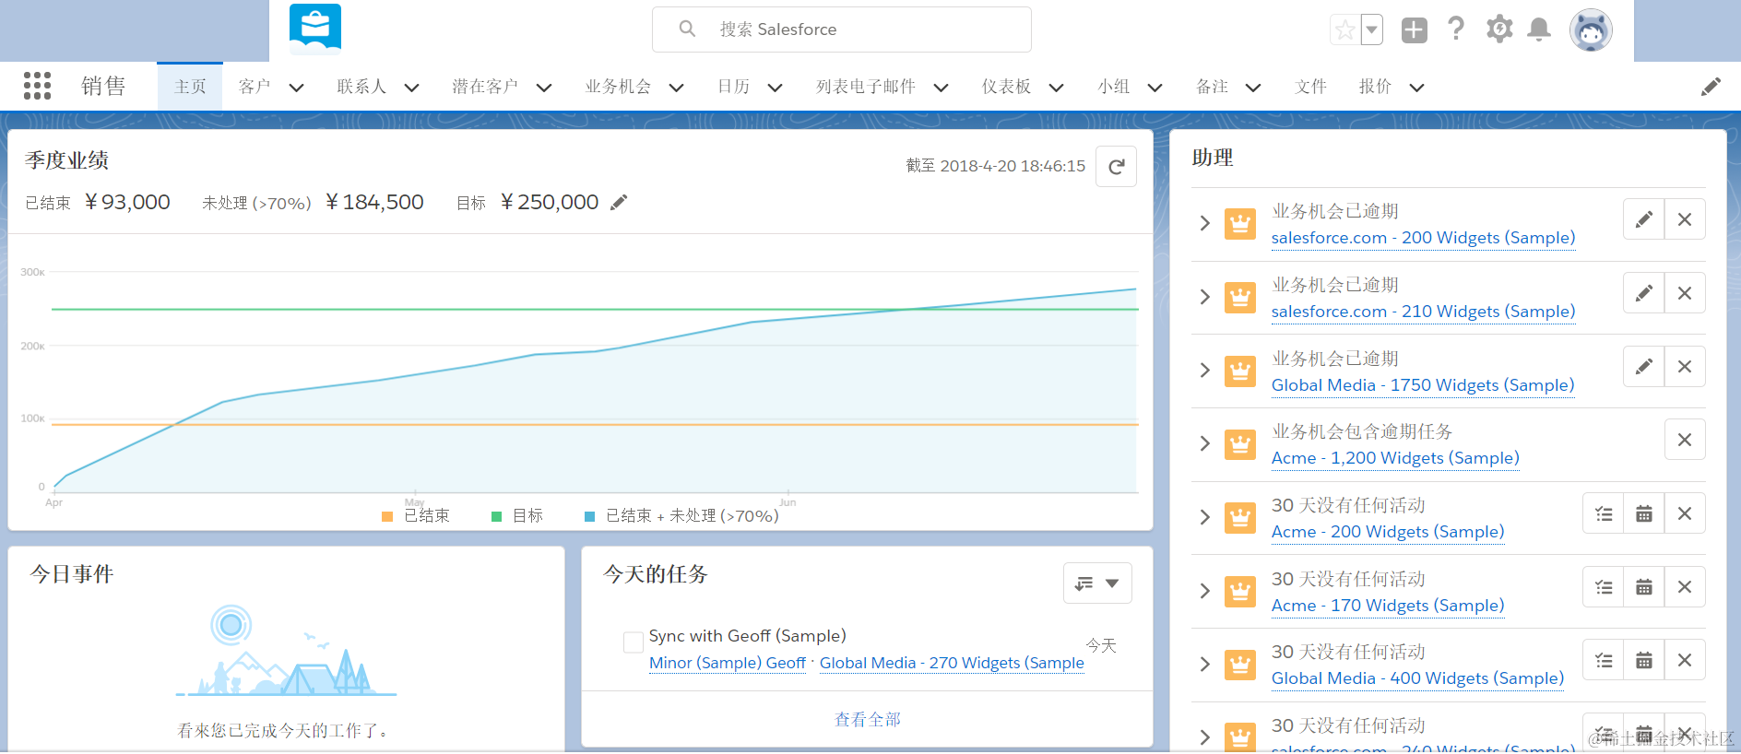Viewport: 1741px width, 754px height.
Task: Click the favorites star icon
Action: 1344,30
